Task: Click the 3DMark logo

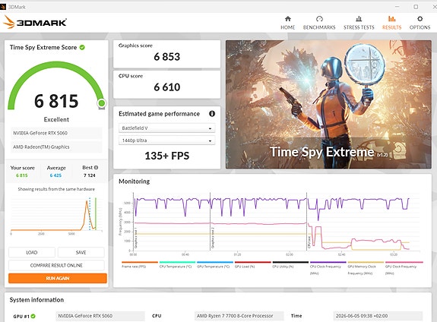Action: tap(35, 22)
